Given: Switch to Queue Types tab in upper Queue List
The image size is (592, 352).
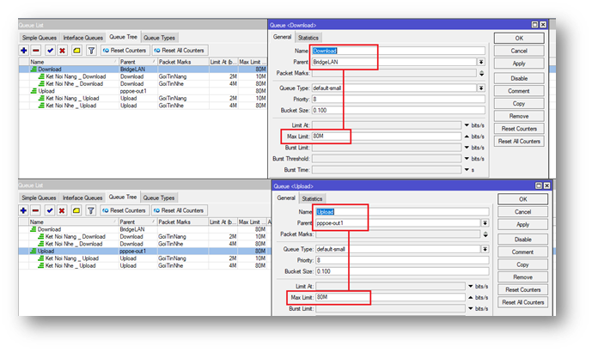Looking at the screenshot, I should point(159,38).
